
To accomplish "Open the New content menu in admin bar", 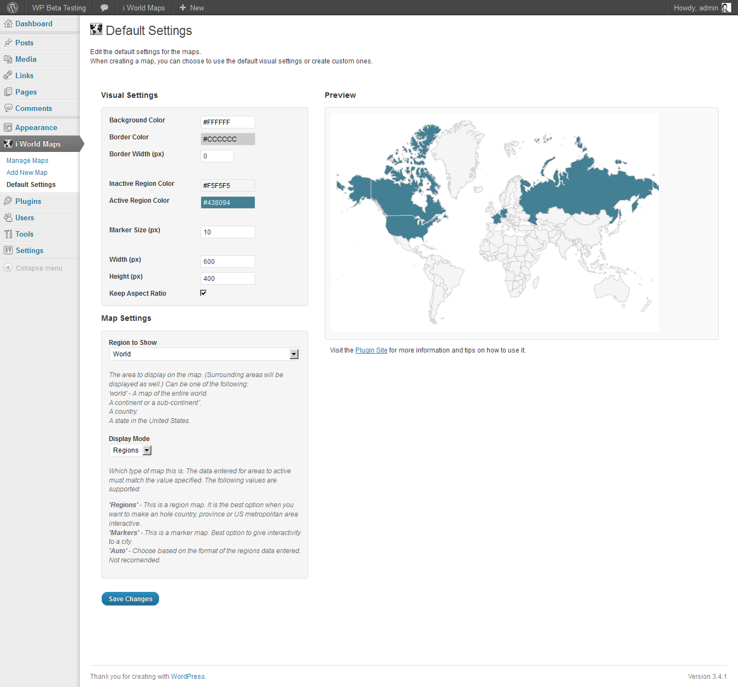I will [x=192, y=8].
